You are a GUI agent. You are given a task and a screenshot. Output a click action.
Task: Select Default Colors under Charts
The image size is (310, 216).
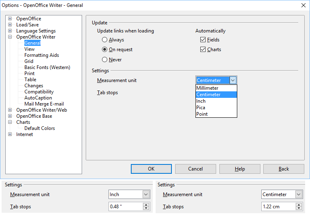click(39, 128)
